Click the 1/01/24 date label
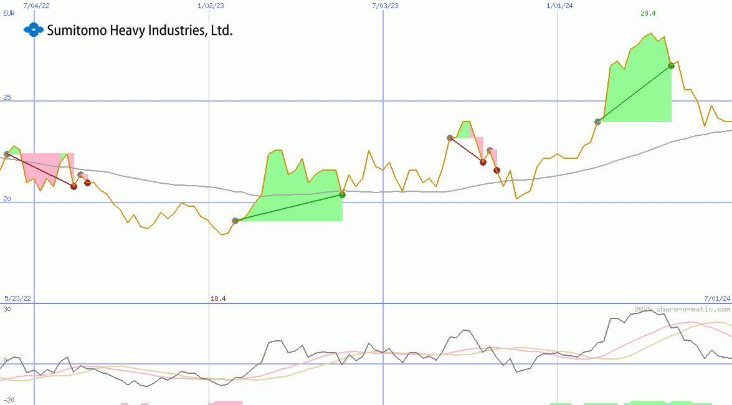The image size is (732, 405). click(559, 6)
